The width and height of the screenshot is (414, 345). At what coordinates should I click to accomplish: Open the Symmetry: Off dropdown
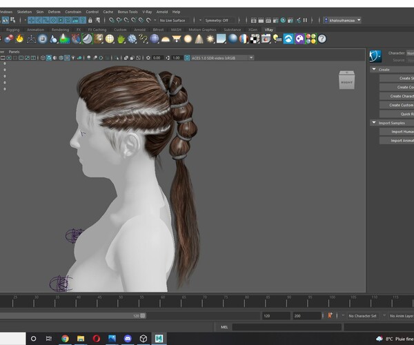[x=219, y=20]
